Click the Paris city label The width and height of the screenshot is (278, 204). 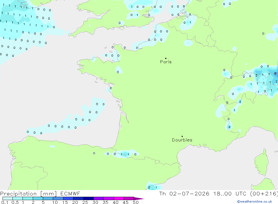(x=166, y=62)
